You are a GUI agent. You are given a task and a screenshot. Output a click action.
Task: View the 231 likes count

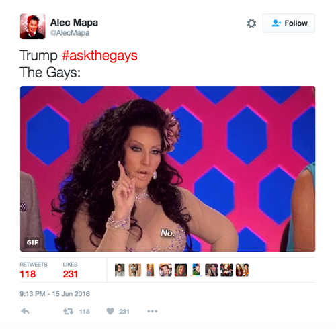tap(71, 274)
